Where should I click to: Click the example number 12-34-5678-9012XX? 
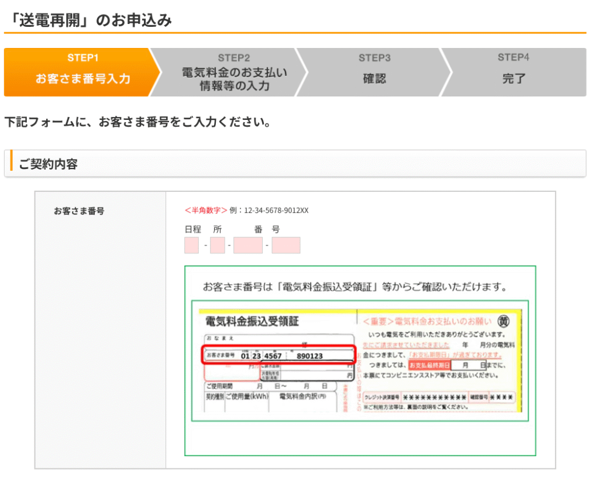click(276, 211)
